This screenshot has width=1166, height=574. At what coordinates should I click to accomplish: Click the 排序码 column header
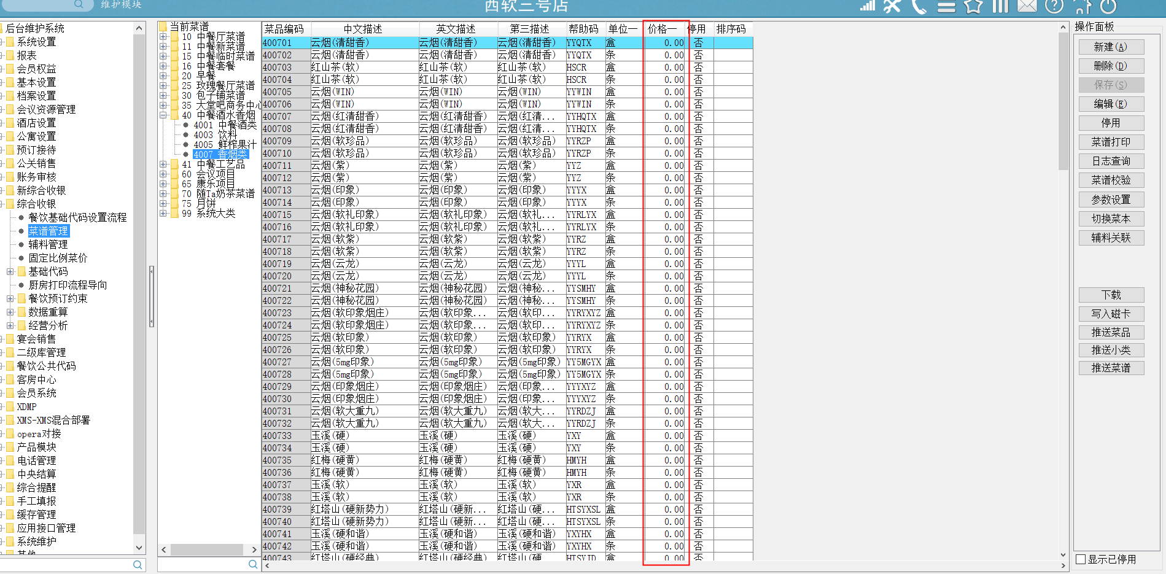pos(733,29)
